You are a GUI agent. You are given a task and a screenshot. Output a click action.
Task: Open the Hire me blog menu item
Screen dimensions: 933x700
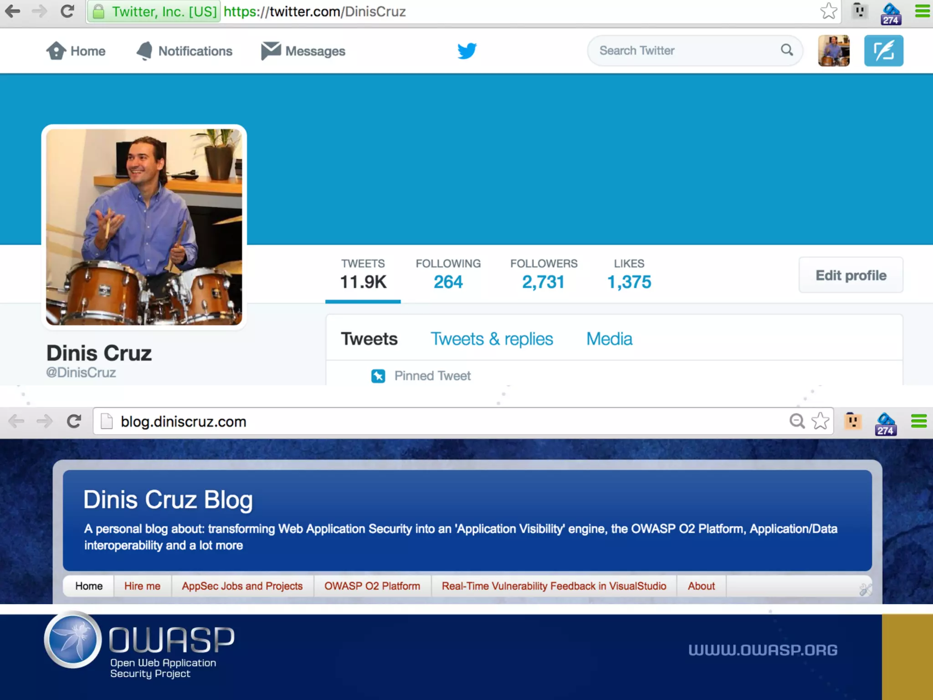tap(142, 586)
